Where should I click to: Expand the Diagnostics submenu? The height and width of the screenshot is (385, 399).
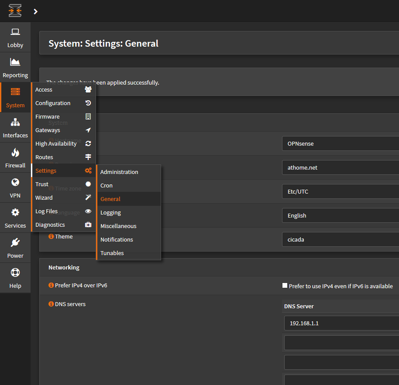(x=63, y=225)
